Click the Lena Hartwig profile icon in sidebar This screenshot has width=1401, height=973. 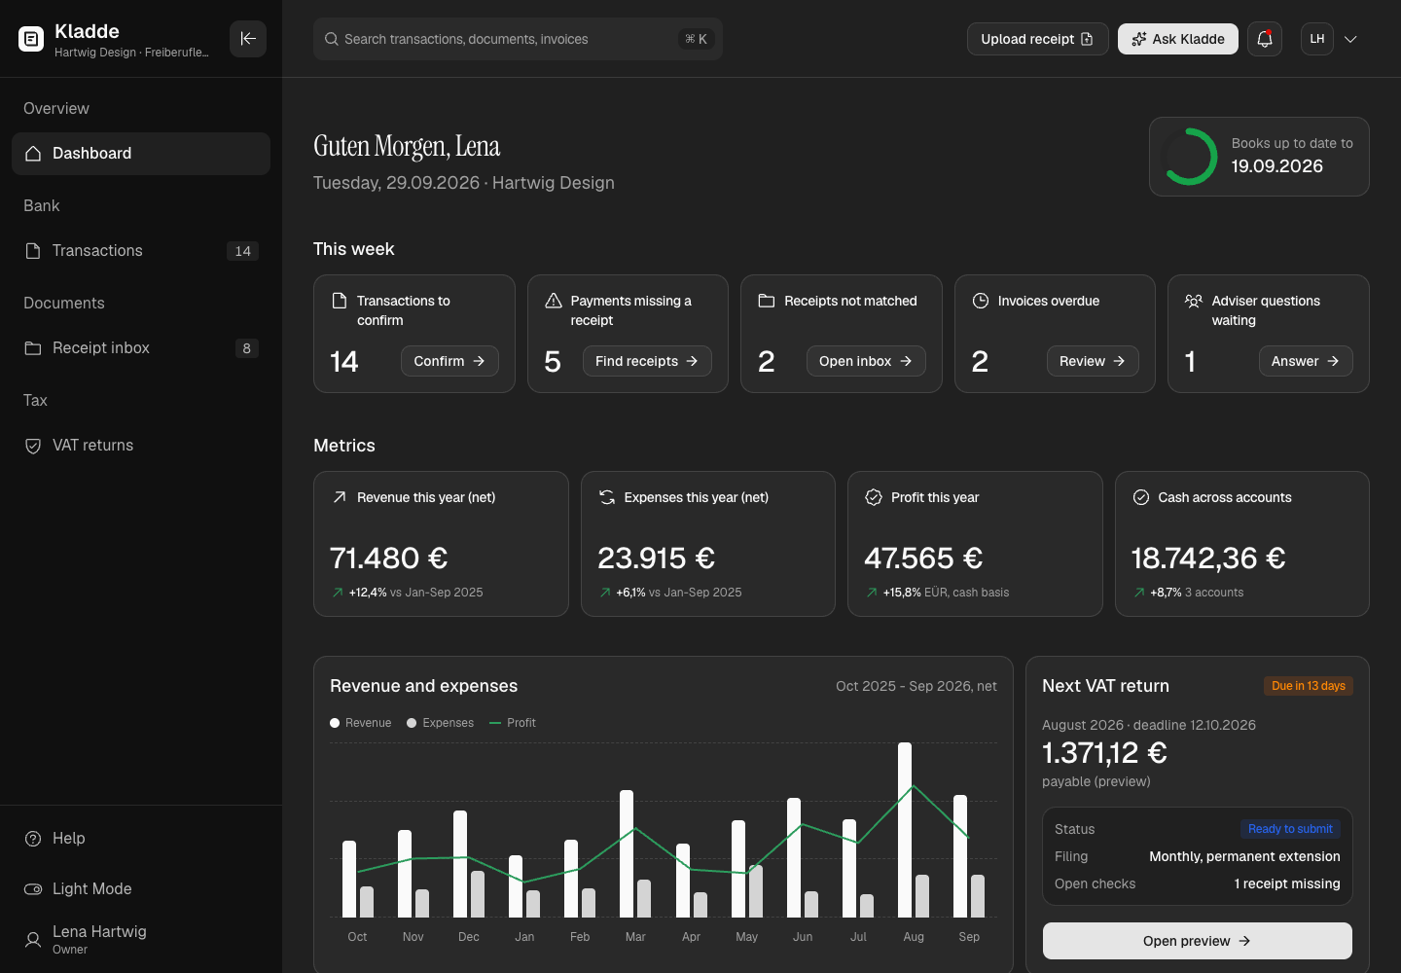coord(33,940)
